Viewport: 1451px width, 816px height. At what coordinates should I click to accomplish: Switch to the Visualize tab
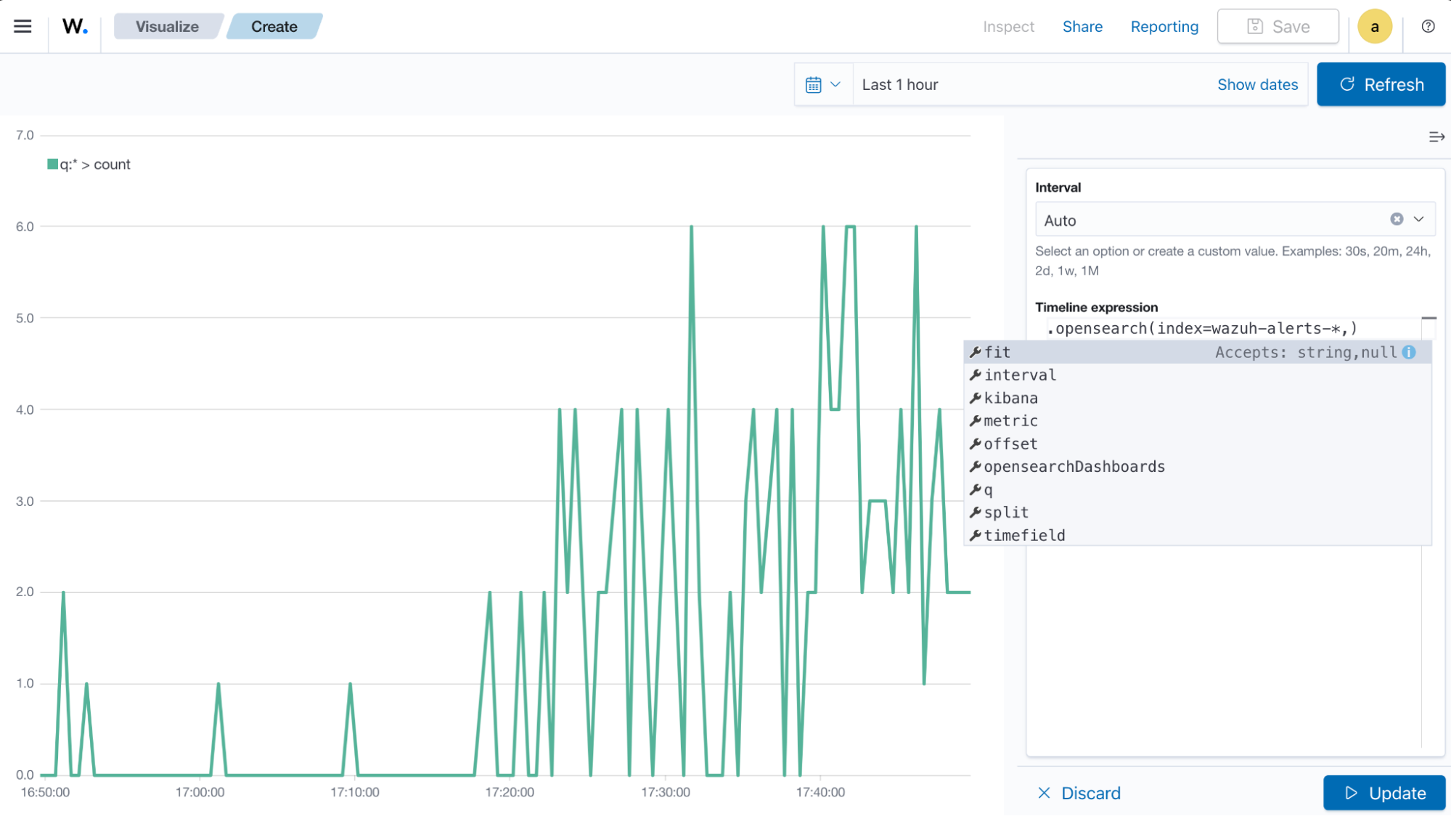[x=168, y=26]
